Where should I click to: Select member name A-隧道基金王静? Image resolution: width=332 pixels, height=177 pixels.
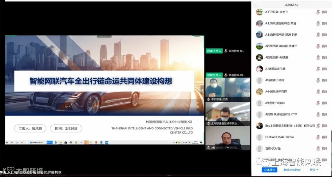(x=275, y=69)
